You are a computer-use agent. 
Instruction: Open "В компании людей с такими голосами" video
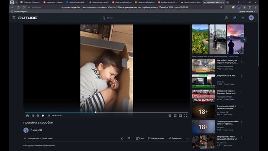[204, 112]
